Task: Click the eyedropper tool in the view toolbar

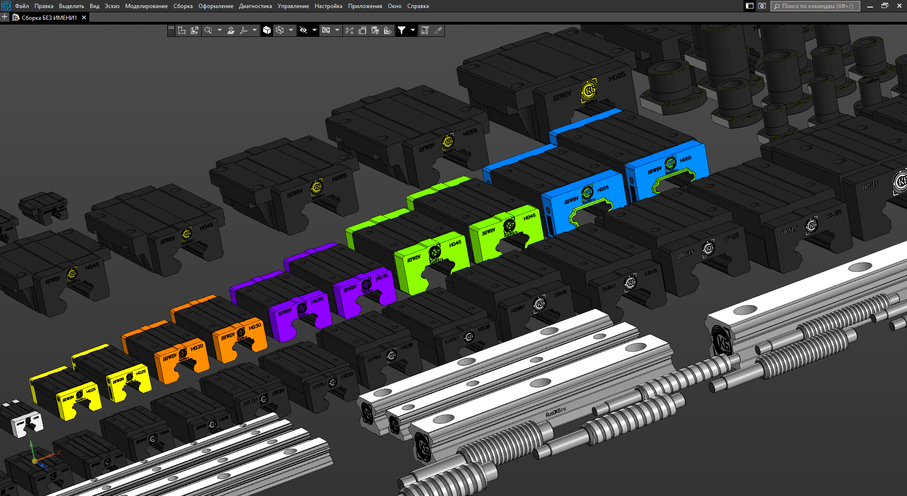Action: [x=438, y=30]
